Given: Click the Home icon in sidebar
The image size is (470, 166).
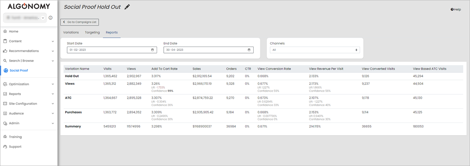Looking at the screenshot, I should pos(5,31).
